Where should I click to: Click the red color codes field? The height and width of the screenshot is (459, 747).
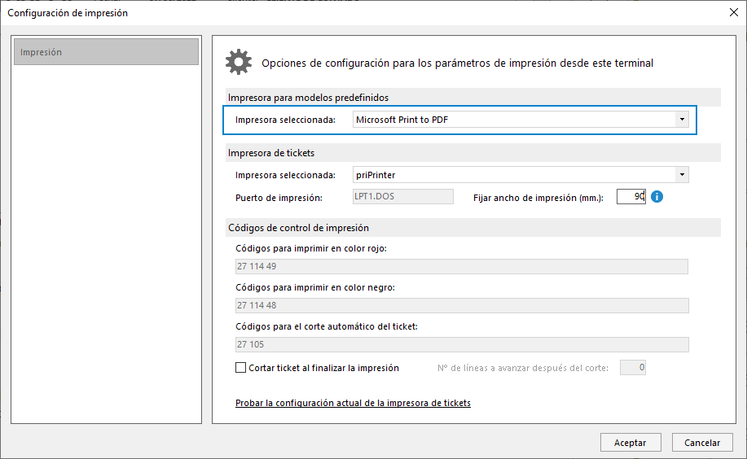pyautogui.click(x=462, y=266)
